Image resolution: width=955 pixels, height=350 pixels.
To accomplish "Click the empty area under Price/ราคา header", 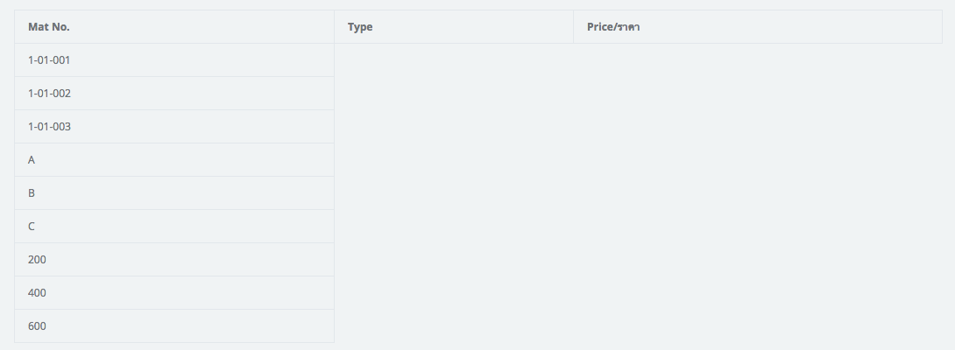I will pos(758,193).
